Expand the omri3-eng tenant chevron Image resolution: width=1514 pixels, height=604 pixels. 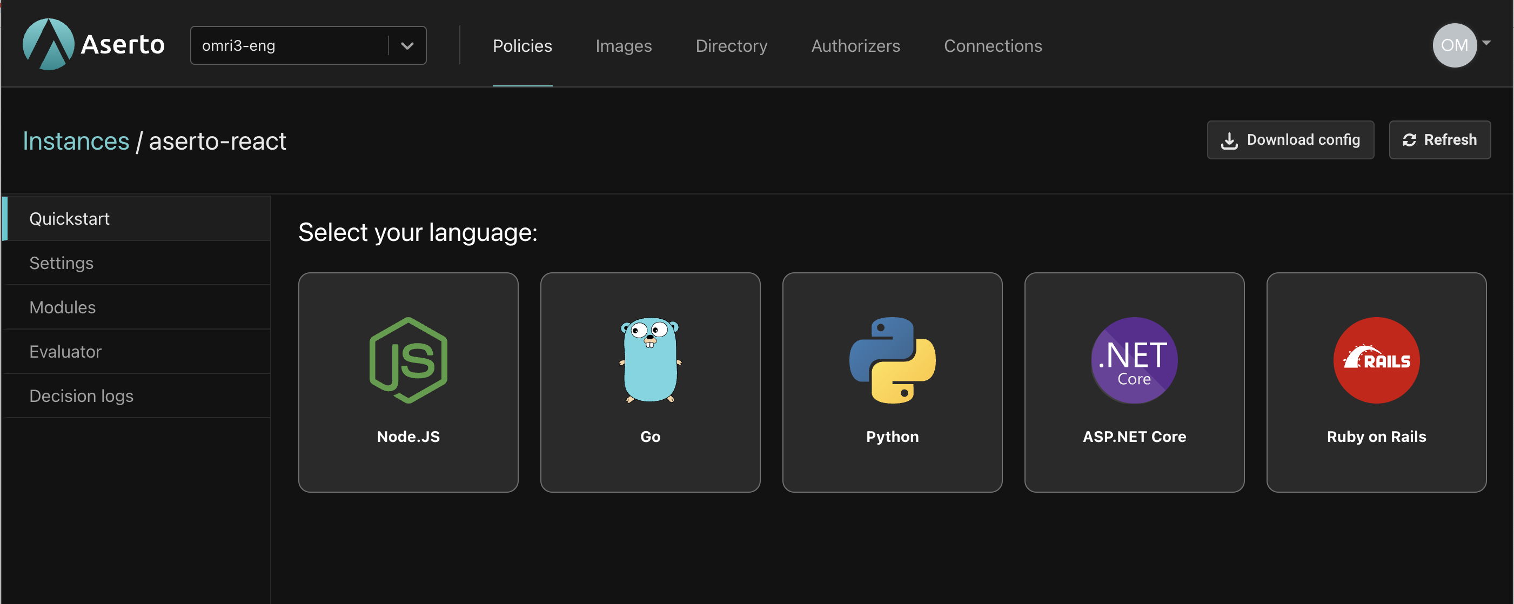(407, 46)
